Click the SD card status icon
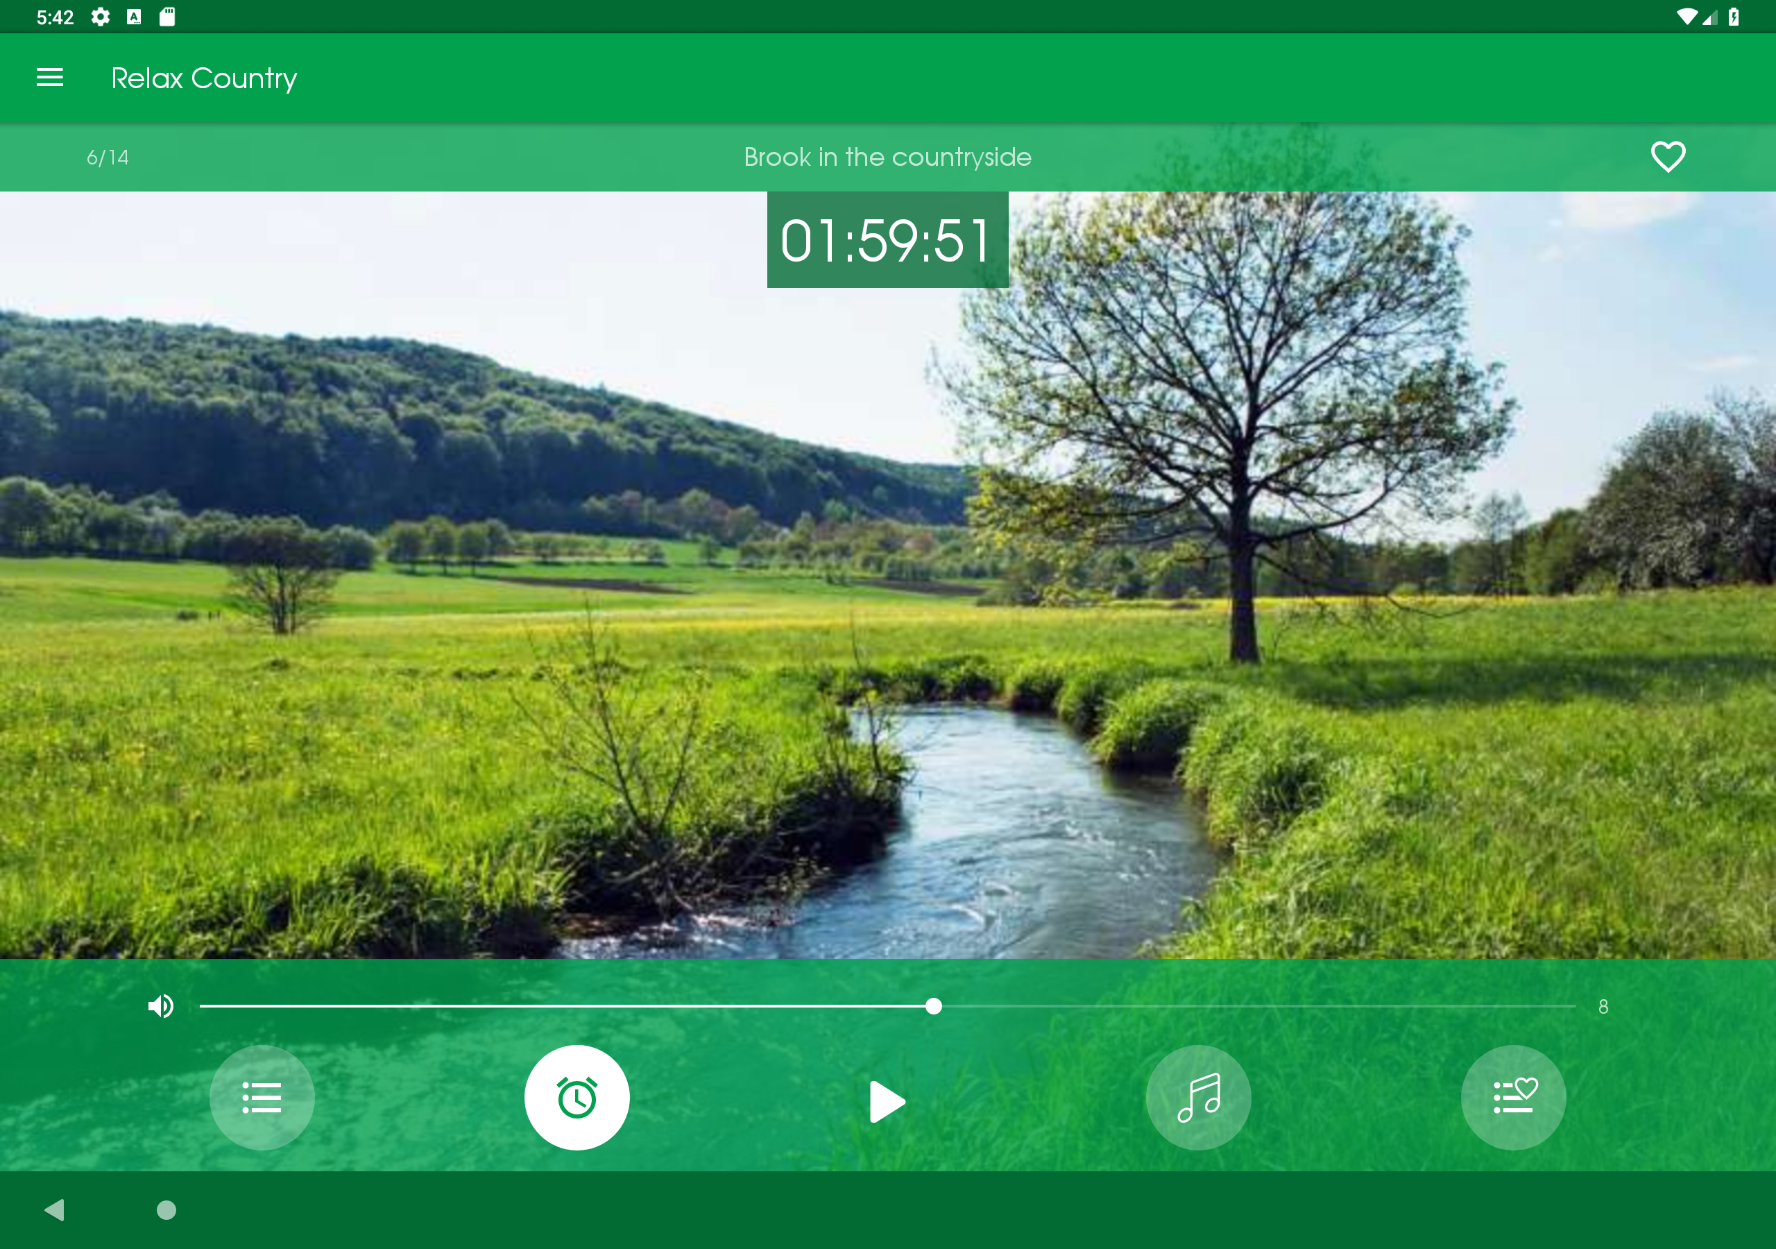Screen dimensions: 1776x1249 [x=167, y=16]
